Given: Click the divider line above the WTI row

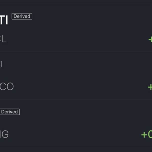Looking at the screenshot, I should click(x=76, y=4).
